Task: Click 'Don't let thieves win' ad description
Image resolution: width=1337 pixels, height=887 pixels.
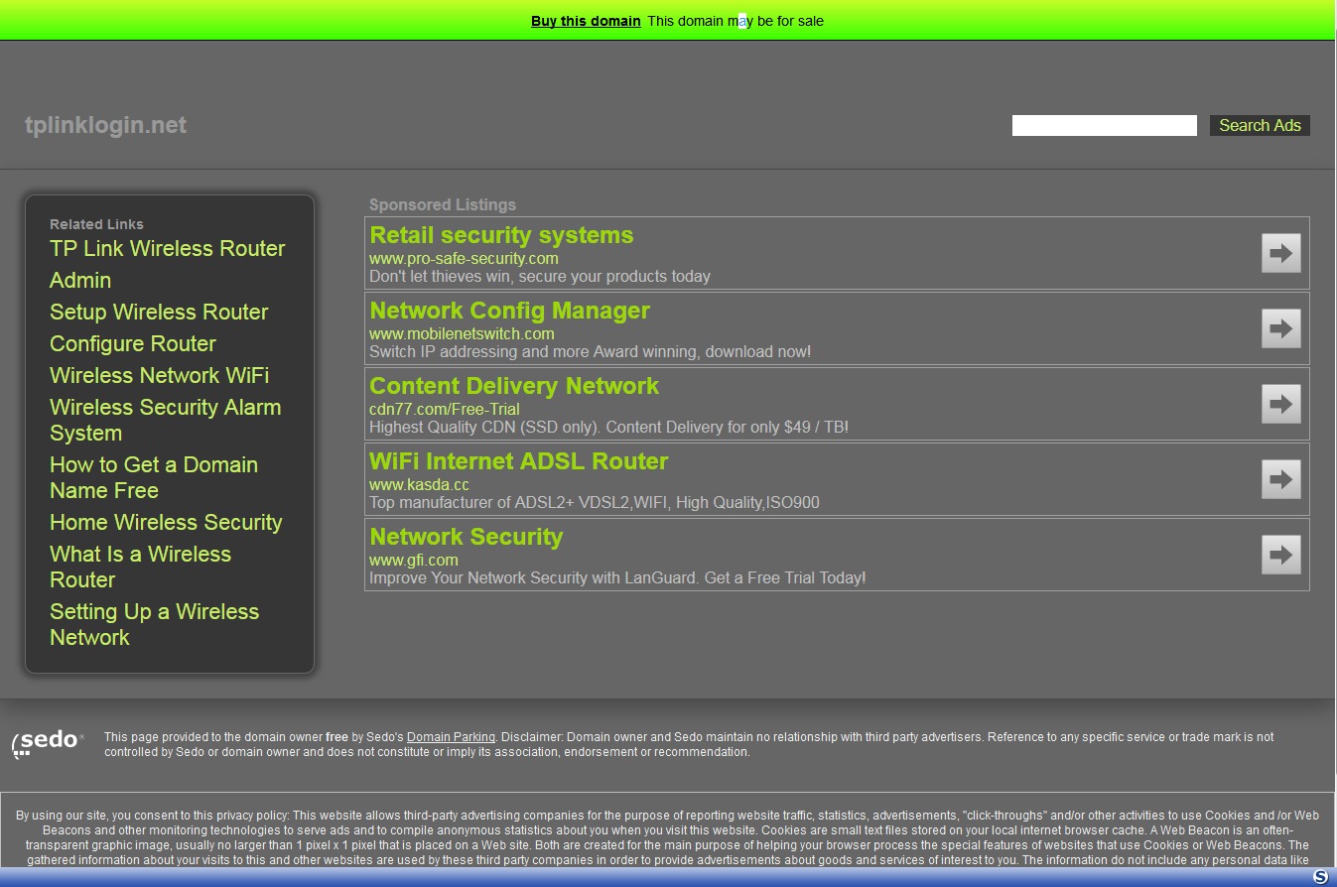Action: coord(540,277)
